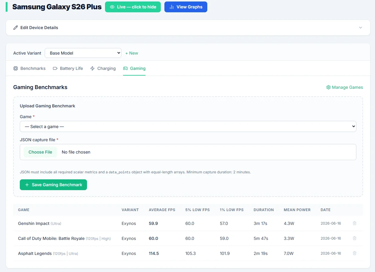Switch to the Battery Life tab
This screenshot has width=375, height=272.
[68, 68]
